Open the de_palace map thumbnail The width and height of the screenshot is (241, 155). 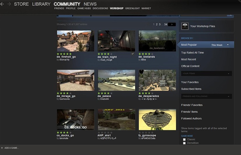pos(116,80)
